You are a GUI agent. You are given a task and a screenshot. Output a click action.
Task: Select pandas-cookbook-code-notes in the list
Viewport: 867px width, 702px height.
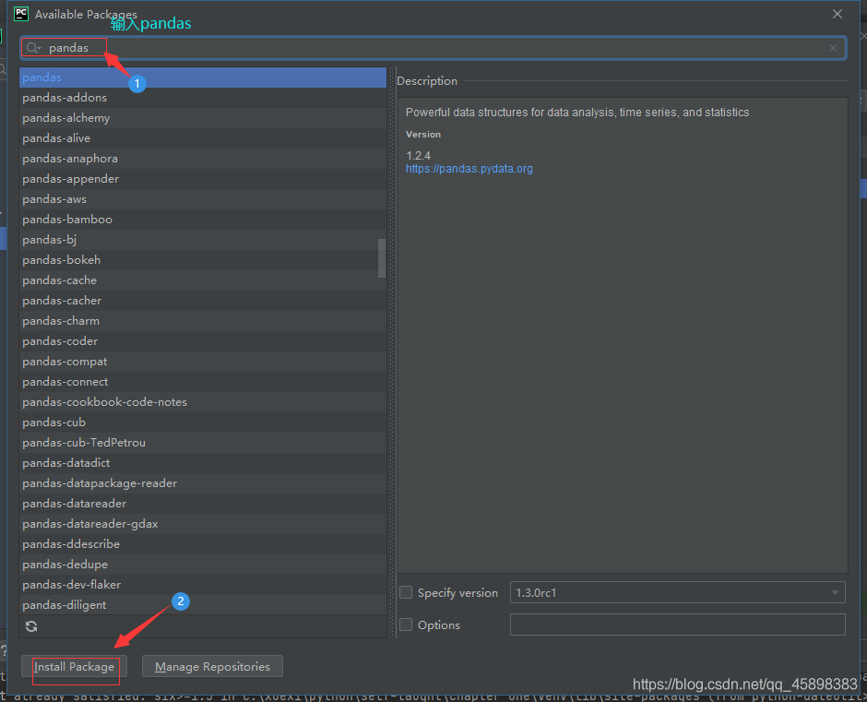[105, 402]
